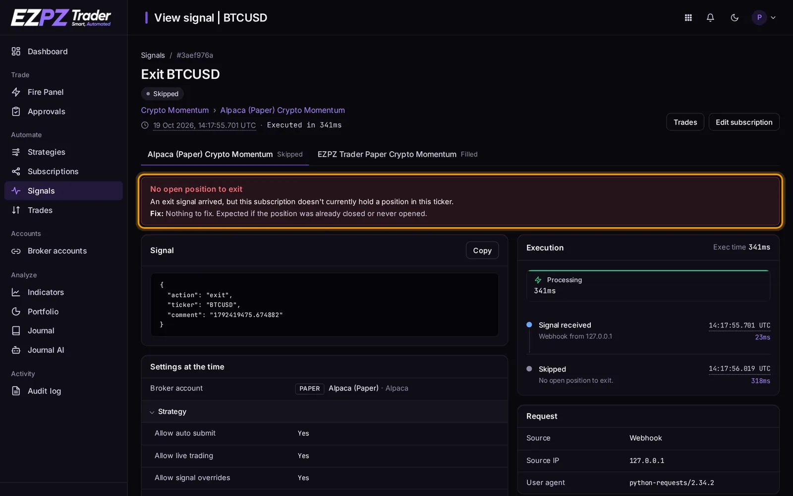Image resolution: width=793 pixels, height=496 pixels.
Task: Click the Subscriptions share icon
Action: 16,172
